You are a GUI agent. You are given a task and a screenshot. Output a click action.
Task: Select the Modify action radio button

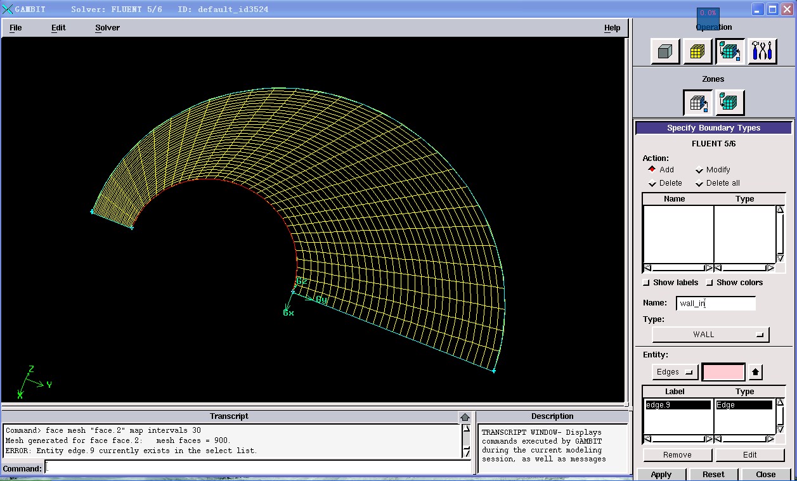click(699, 170)
